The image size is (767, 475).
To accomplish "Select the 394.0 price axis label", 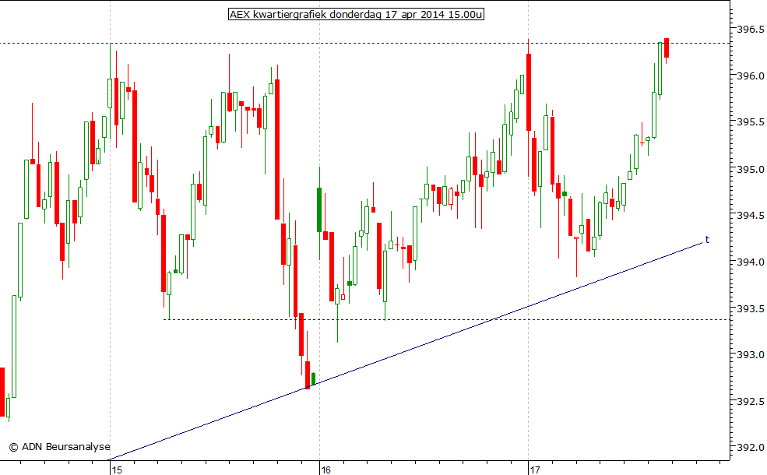I will click(751, 262).
